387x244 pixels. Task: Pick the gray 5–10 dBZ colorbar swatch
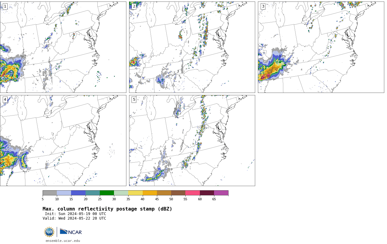50,193
